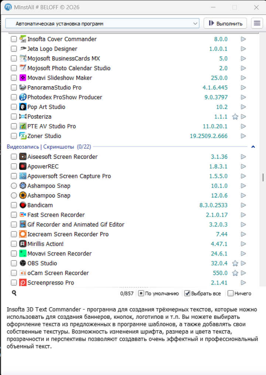Check the PTE AV Studio Pro checkbox

[14, 126]
